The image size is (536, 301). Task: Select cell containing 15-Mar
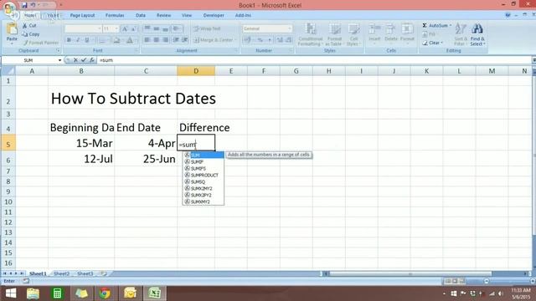[x=81, y=143]
